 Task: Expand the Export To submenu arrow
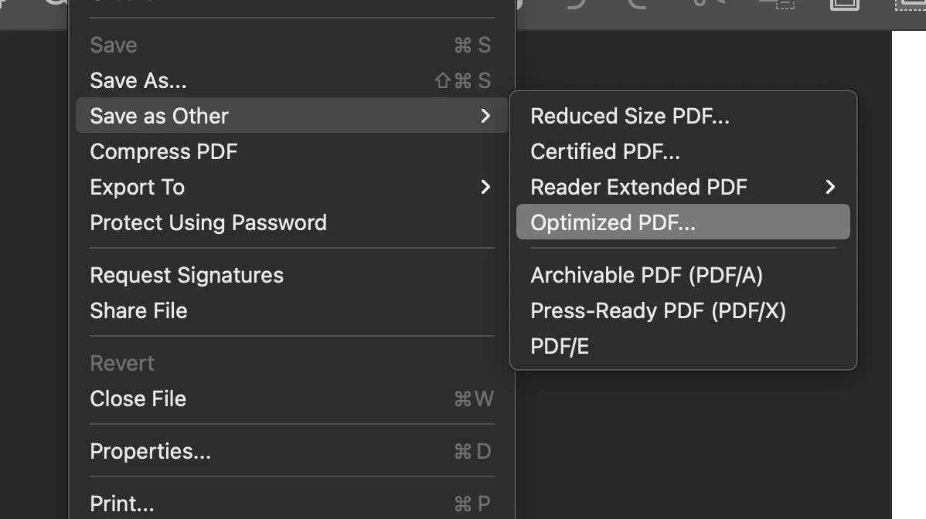(485, 187)
